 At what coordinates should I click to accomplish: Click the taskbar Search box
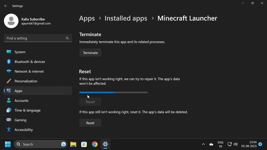[x=40, y=144]
